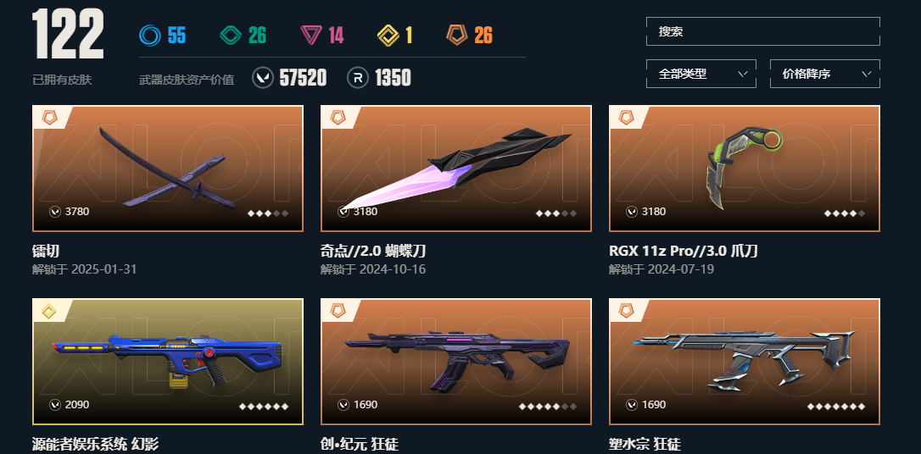Click the yellow tier badge on the 幻影 card
Screen dimensions: 921x454
(x=49, y=311)
